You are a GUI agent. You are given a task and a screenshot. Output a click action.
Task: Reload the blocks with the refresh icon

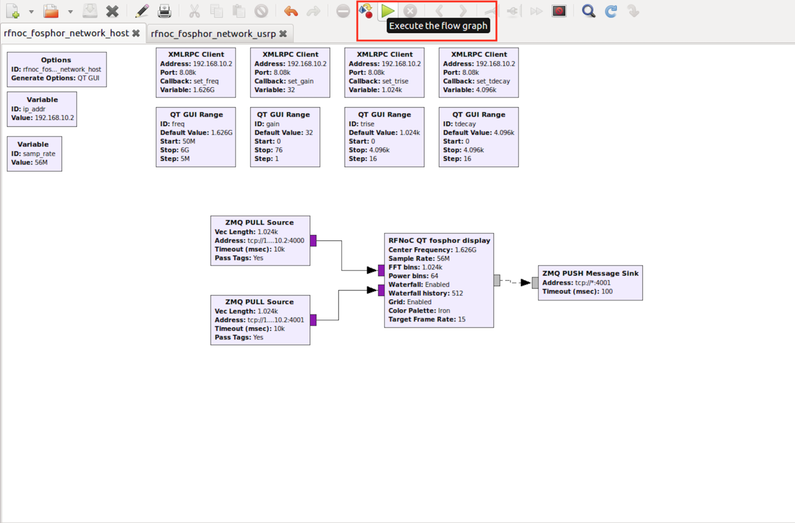click(x=610, y=10)
